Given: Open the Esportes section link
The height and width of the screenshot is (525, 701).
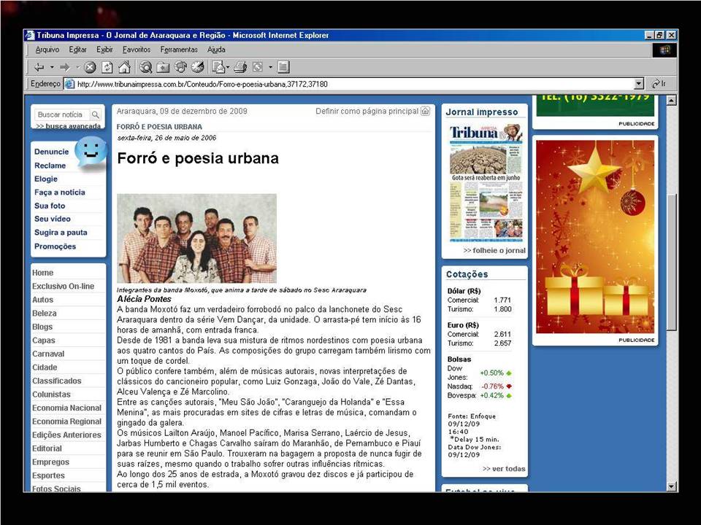Looking at the screenshot, I should [x=48, y=475].
